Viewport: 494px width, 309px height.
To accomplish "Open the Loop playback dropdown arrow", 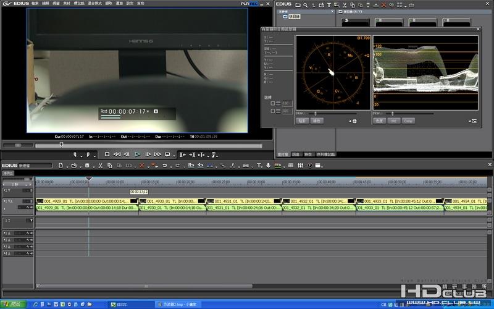I will point(174,156).
